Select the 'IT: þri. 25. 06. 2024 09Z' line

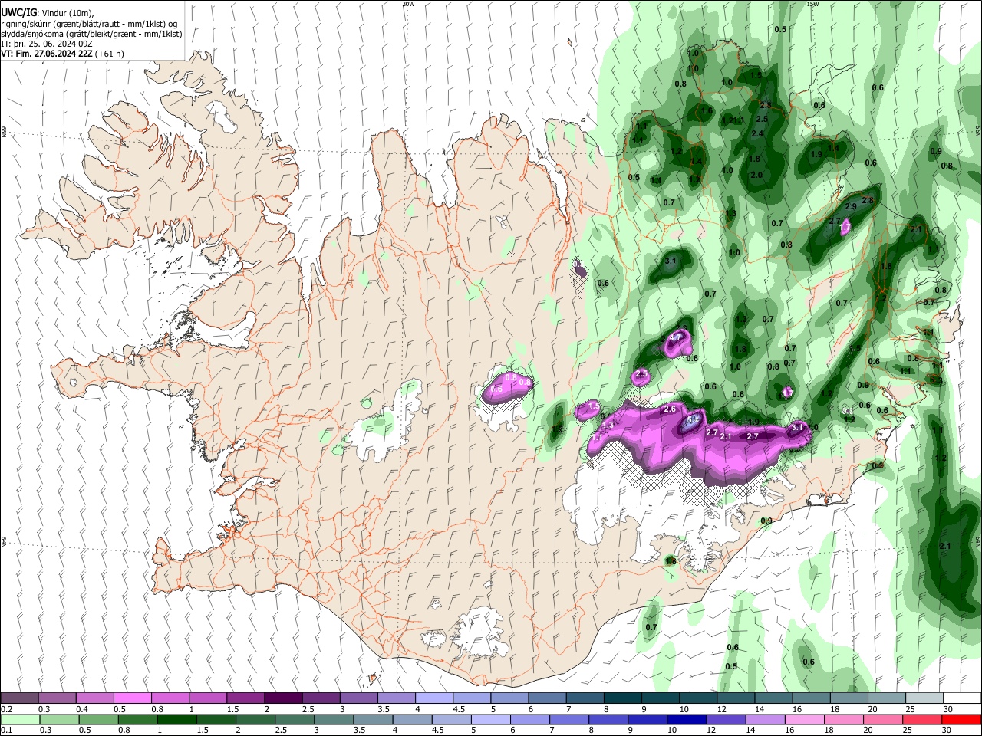point(47,44)
